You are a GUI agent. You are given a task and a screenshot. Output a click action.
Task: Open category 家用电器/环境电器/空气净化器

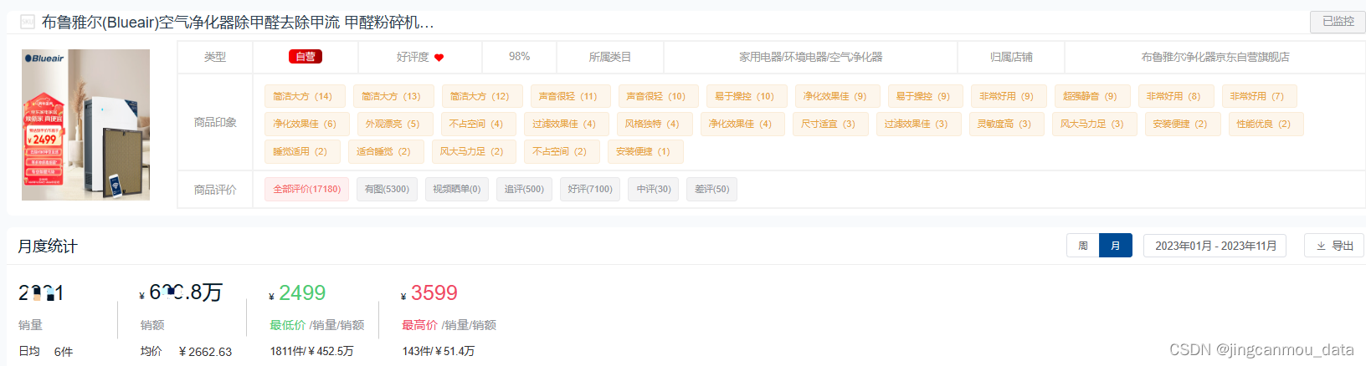tap(810, 57)
